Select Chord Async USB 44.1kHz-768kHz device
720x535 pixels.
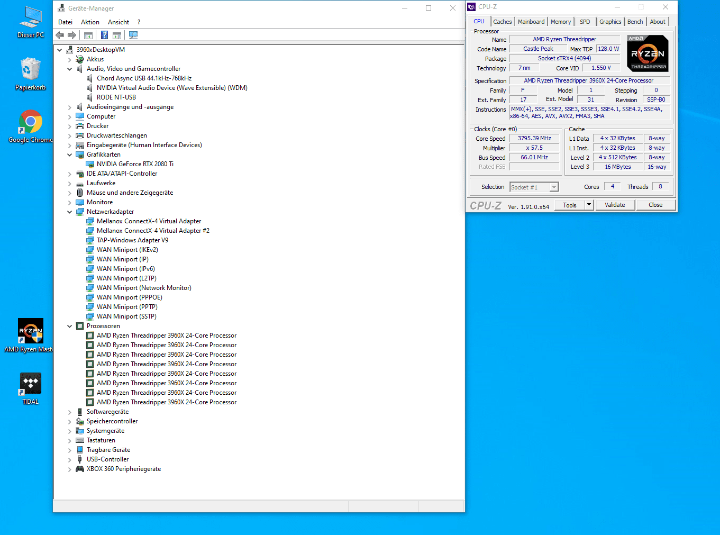pos(144,78)
